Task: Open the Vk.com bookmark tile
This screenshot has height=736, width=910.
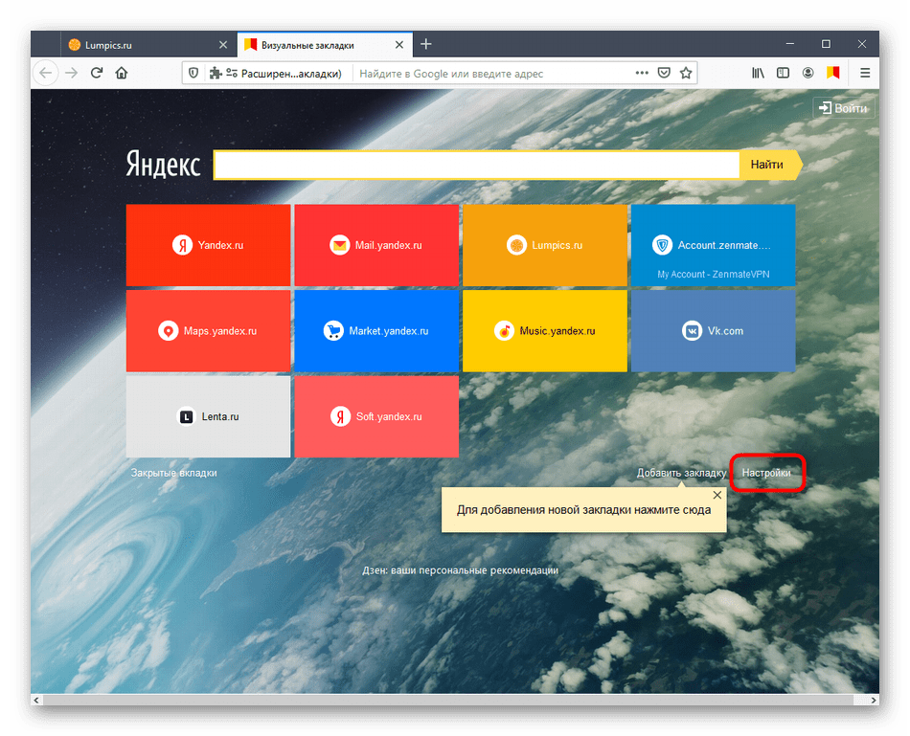Action: 714,331
